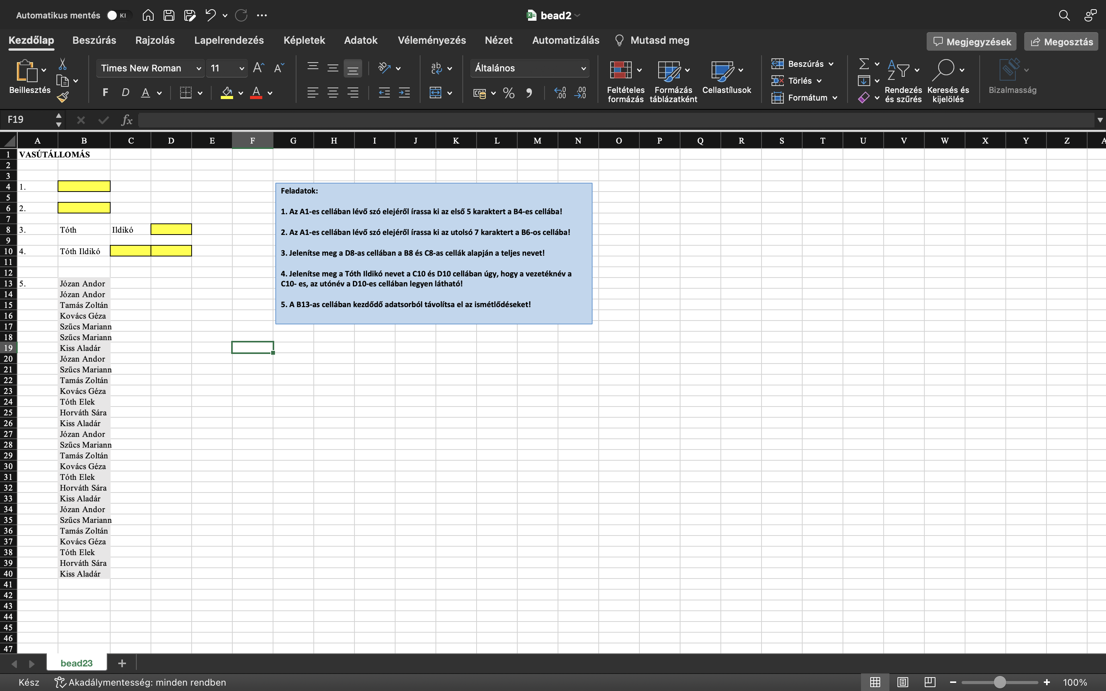Adjust the zoom slider handle

tap(1000, 682)
